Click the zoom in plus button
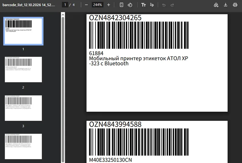242x163 pixels. point(109,5)
